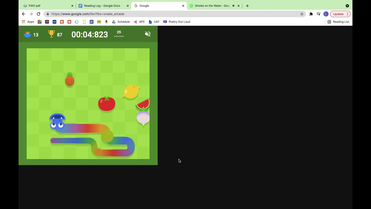Open the SIS bookmark icon
Screen dimensions: 371x209
54,22
